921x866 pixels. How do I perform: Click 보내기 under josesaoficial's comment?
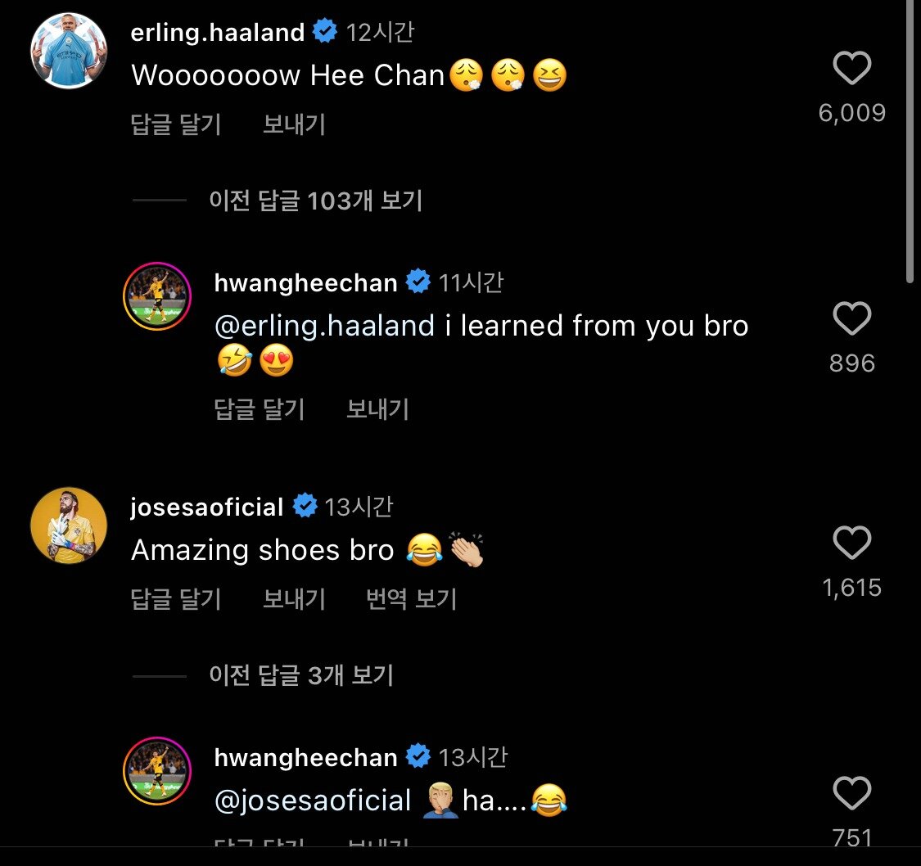pos(292,598)
